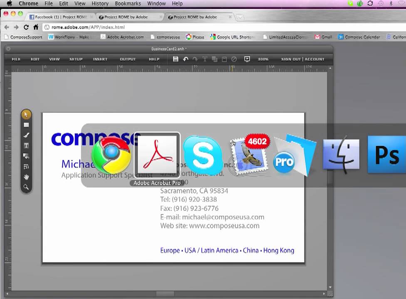Select the Brush tool
Image resolution: width=406 pixels, height=299 pixels.
click(x=26, y=135)
